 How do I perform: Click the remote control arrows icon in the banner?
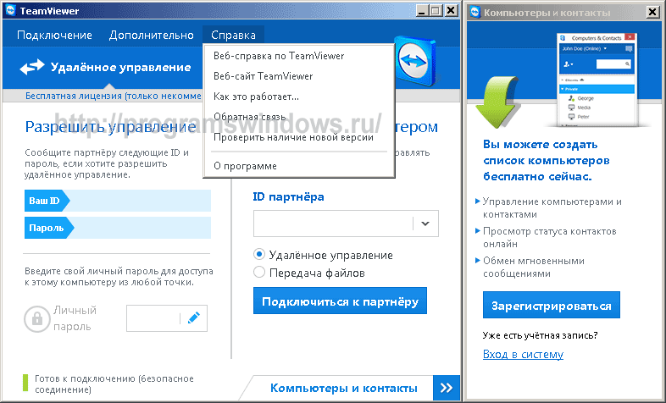tap(32, 67)
